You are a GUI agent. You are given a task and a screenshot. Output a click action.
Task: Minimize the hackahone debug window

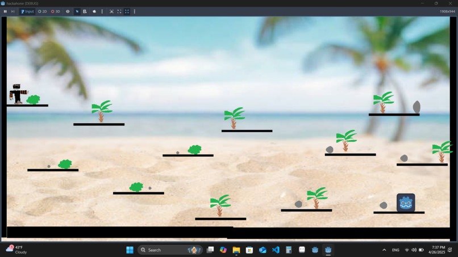[422, 3]
